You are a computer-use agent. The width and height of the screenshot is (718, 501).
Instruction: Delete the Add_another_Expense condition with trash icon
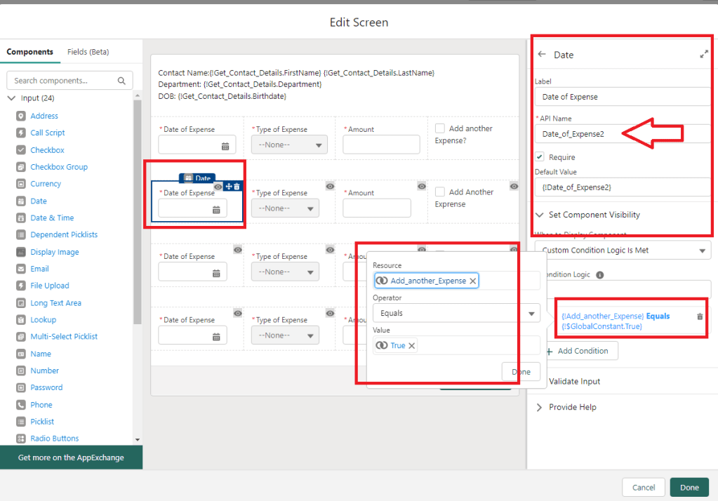[699, 316]
